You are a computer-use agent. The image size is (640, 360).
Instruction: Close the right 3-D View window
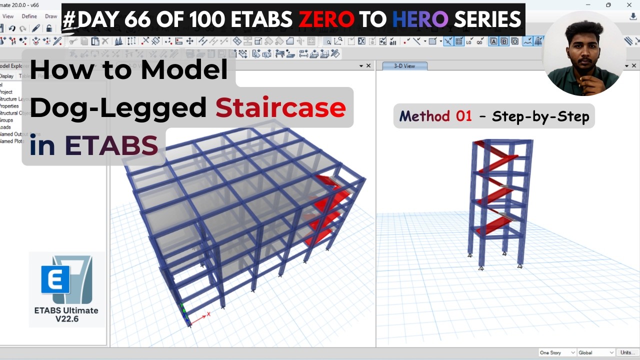coord(634,65)
